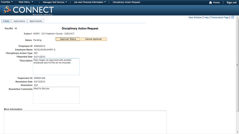Click the CONNECT Maryland Judiciary logo
The width and height of the screenshot is (239, 134).
tap(27, 10)
